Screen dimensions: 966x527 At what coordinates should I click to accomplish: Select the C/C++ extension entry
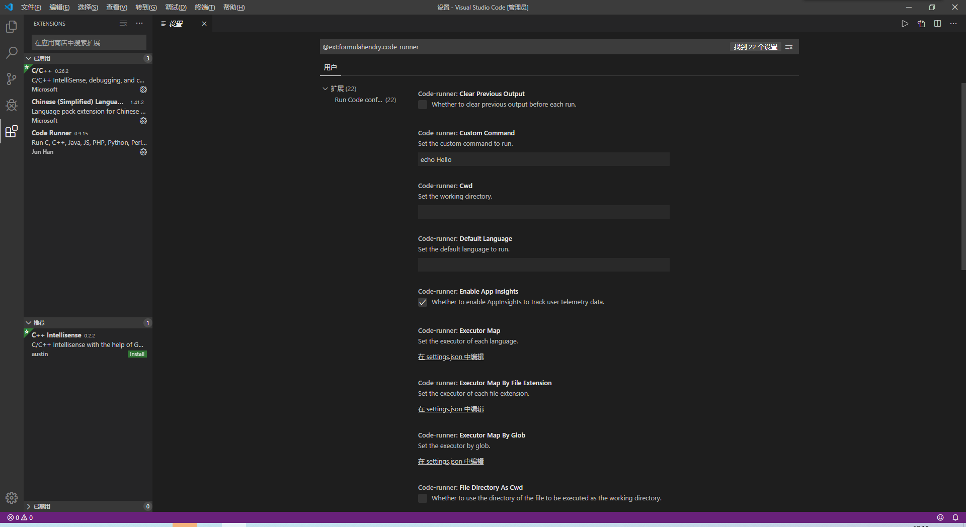pyautogui.click(x=88, y=80)
